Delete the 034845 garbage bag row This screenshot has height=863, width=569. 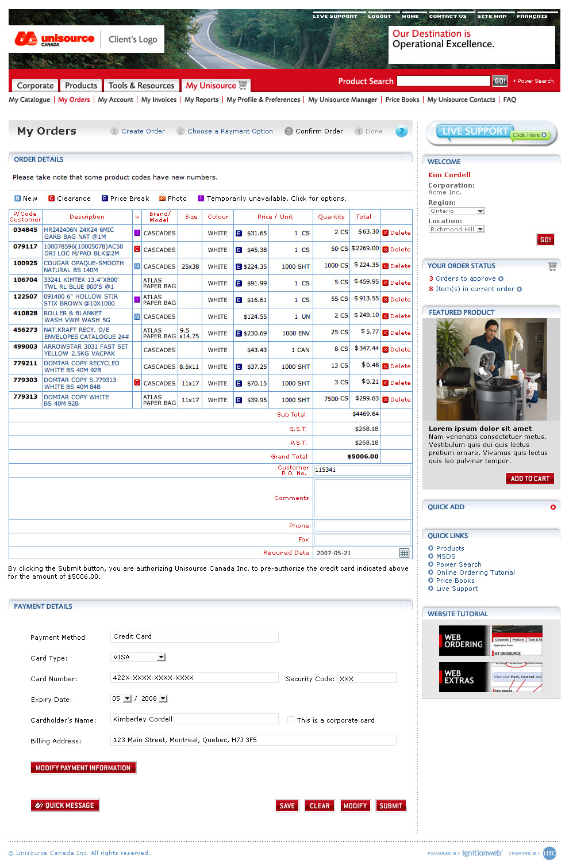tap(397, 233)
